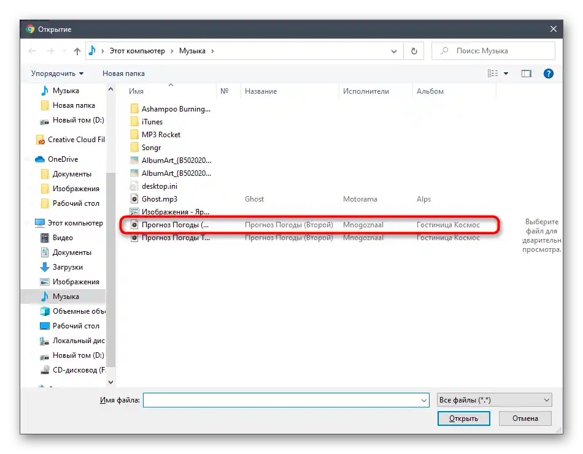Viewport: 583px width, 454px height.
Task: Select Прогноз Погоды Т... mp3 file
Action: [170, 238]
